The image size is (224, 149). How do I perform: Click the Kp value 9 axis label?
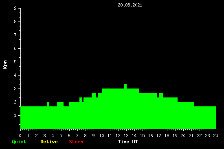pos(15,8)
